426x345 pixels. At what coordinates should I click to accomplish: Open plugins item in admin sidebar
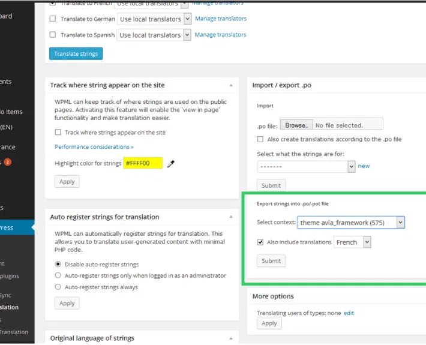click(10, 276)
